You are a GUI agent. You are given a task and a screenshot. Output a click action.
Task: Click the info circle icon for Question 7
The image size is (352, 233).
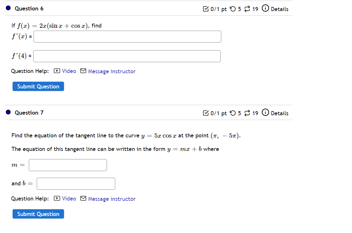(265, 113)
